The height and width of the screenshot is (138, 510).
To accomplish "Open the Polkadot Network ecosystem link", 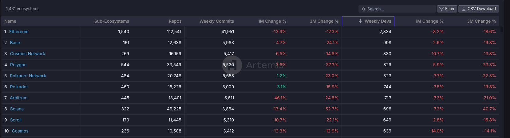I will click(28, 76).
